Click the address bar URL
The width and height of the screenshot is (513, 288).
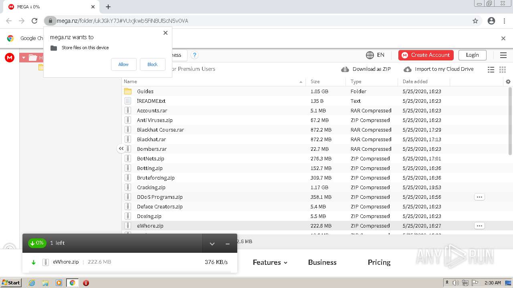pos(122,21)
